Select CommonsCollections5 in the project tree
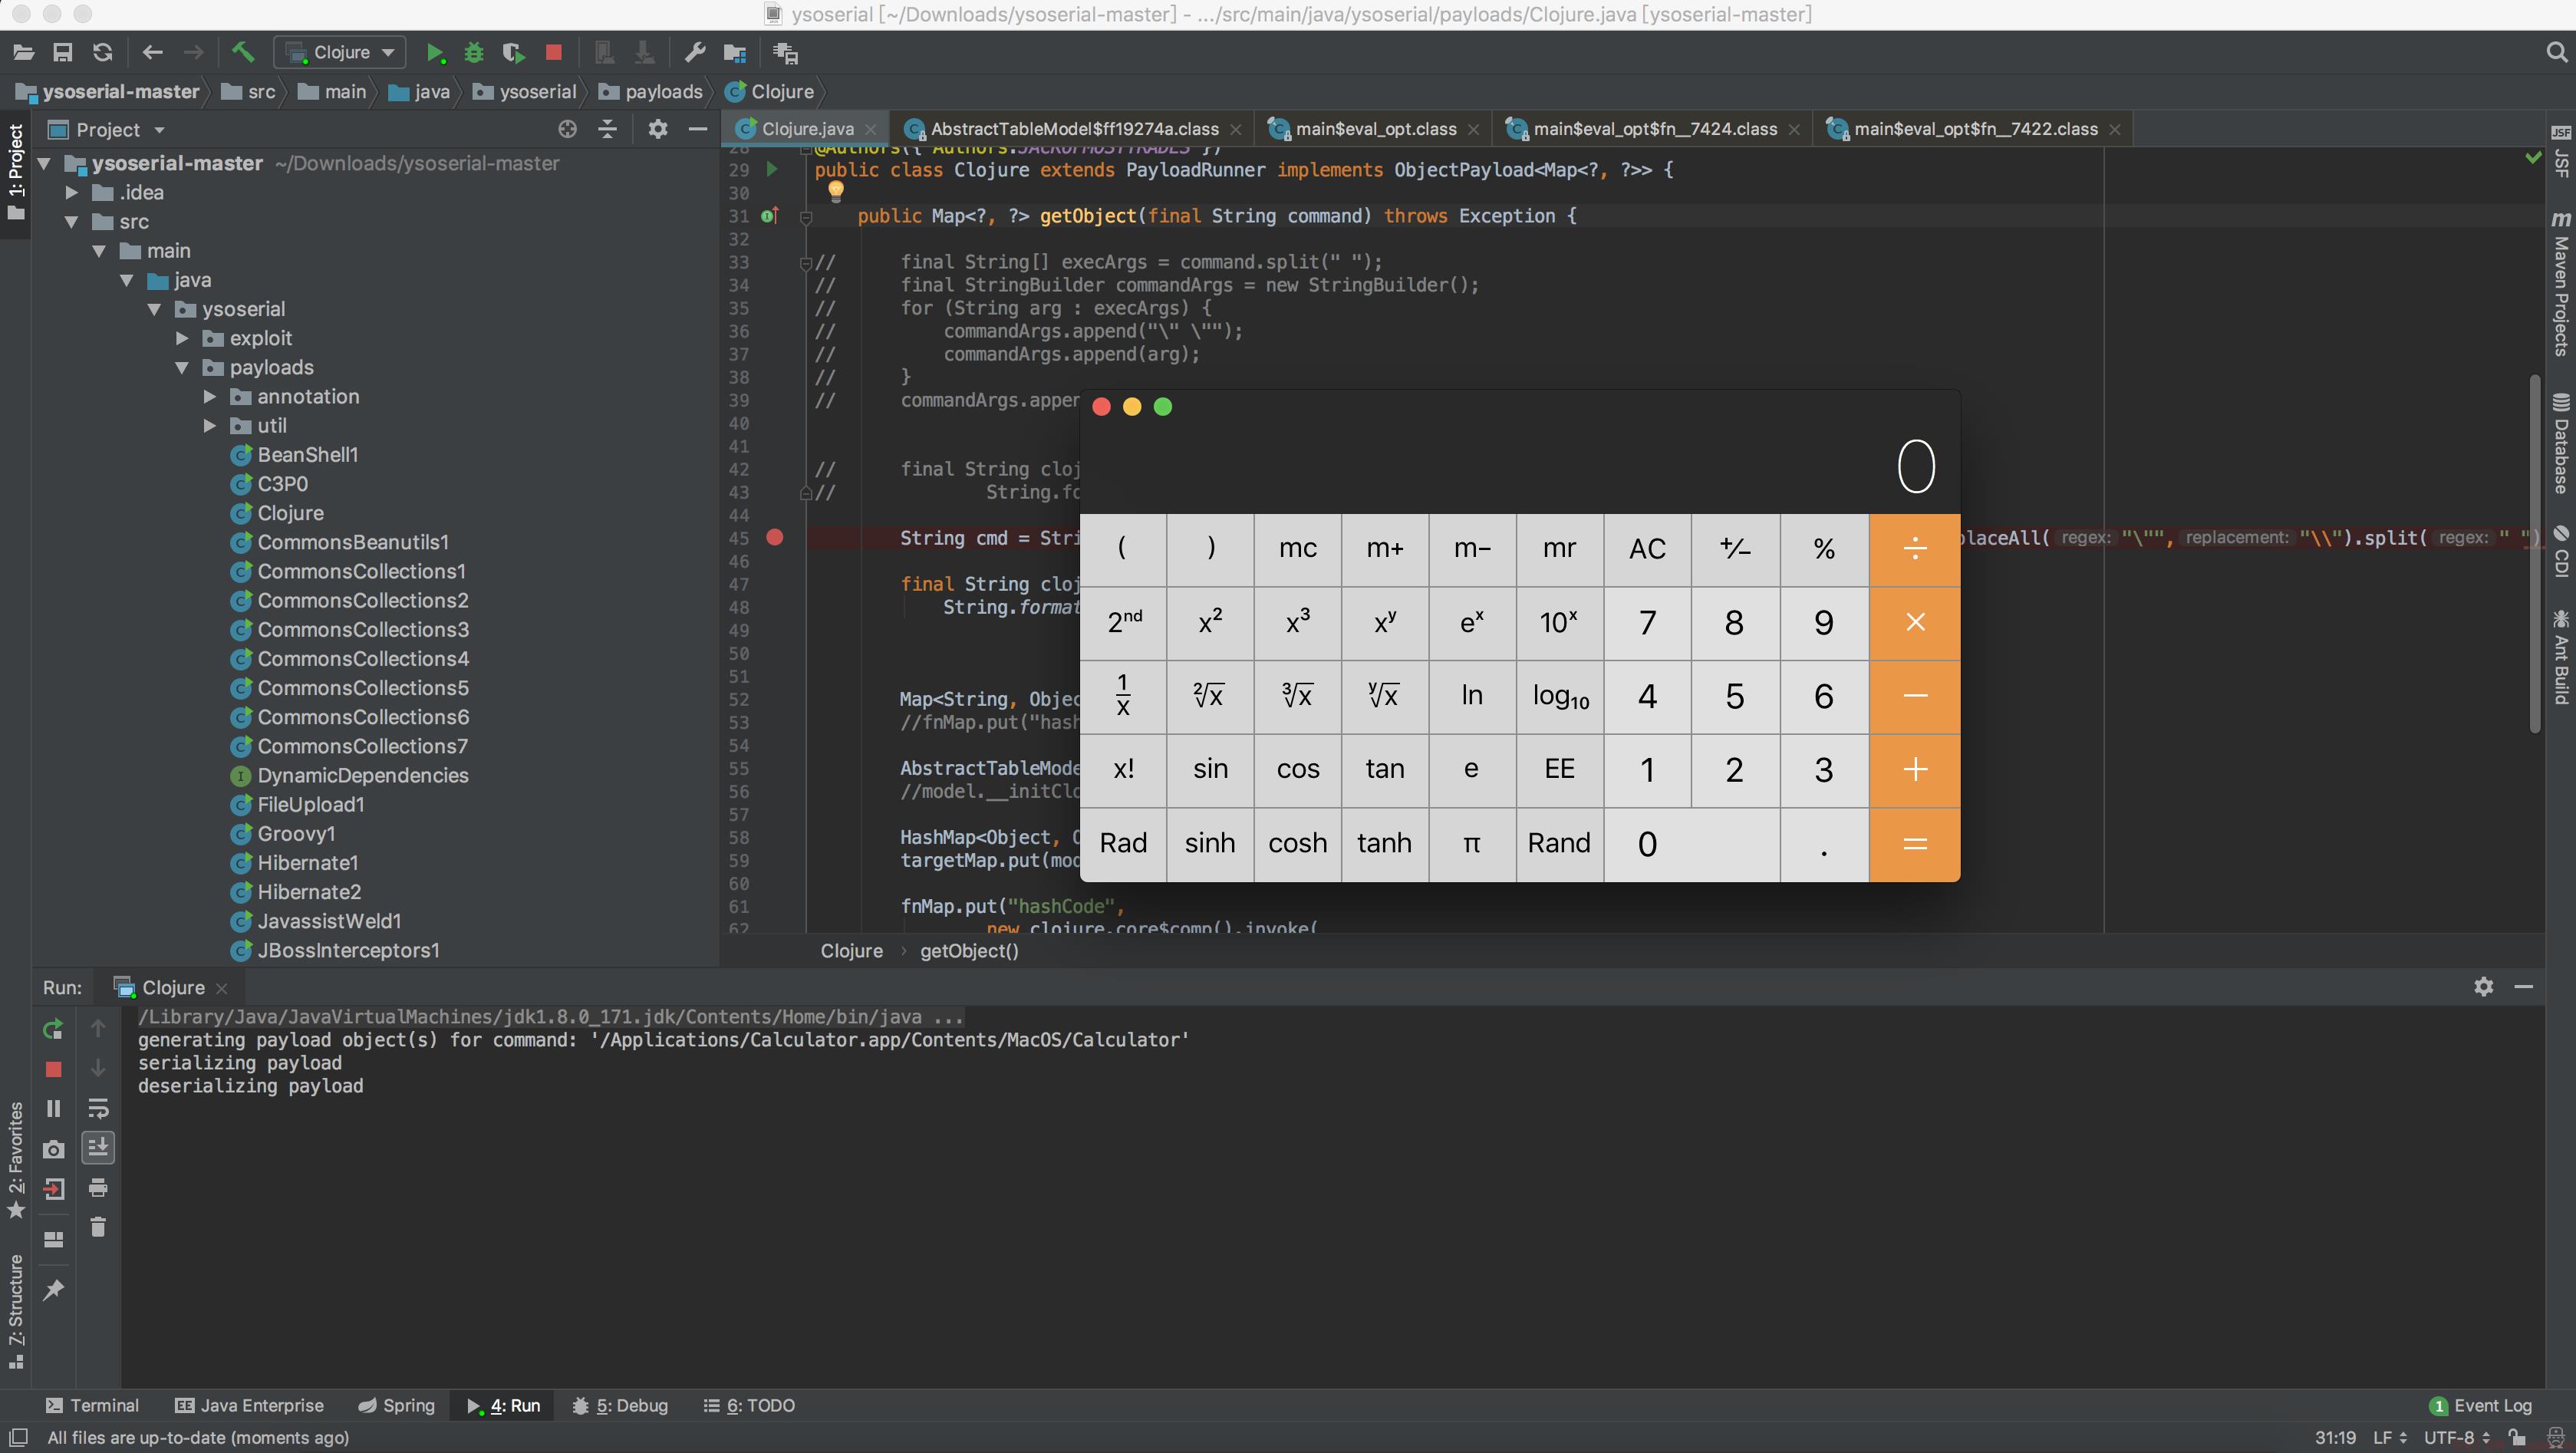The height and width of the screenshot is (1453, 2576). 362,688
